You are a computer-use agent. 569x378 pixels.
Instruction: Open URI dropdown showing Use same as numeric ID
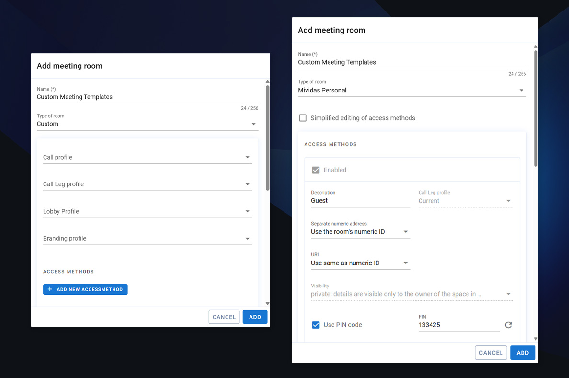tap(360, 263)
